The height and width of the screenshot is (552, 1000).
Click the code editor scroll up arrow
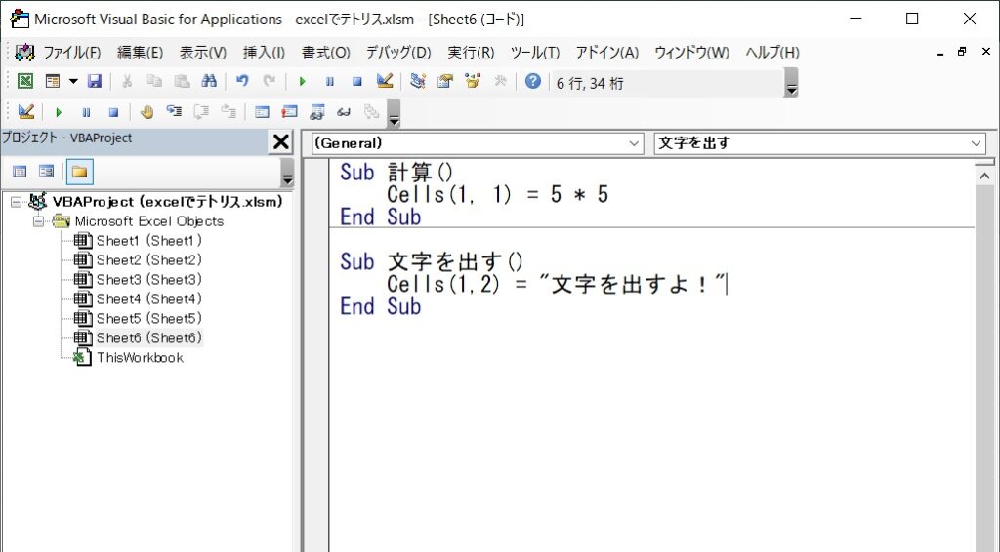984,176
